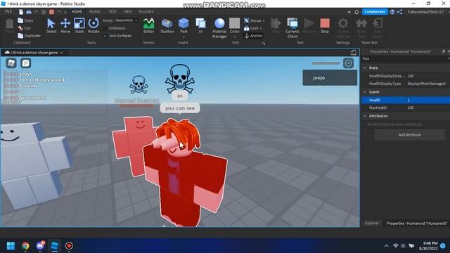Open Discord from the taskbar
Screen dimensions: 450x253
coord(40,246)
